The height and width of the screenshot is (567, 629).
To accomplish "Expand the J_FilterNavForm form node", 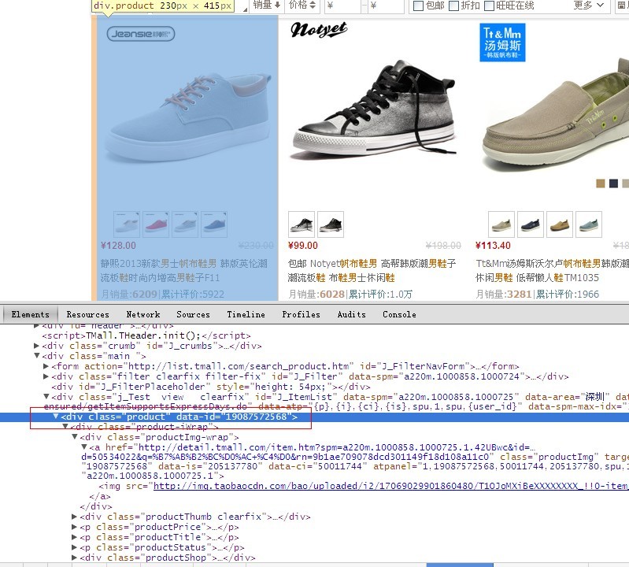I will 46,366.
